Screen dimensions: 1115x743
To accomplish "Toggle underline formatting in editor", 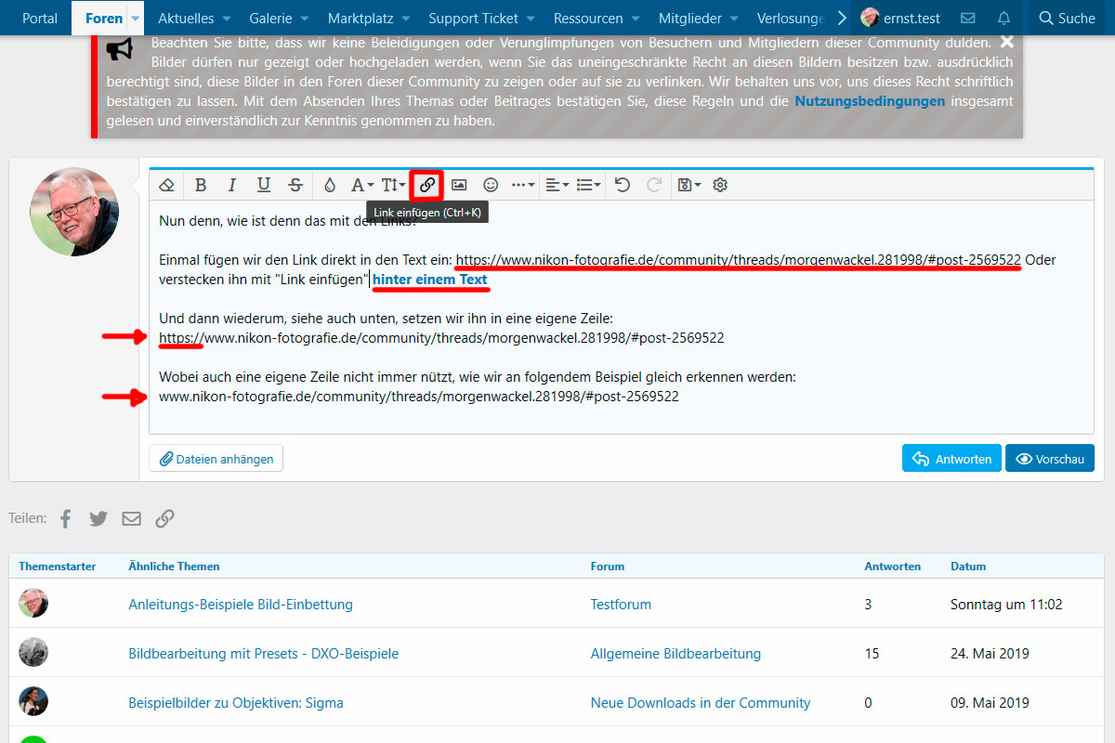I will point(264,185).
